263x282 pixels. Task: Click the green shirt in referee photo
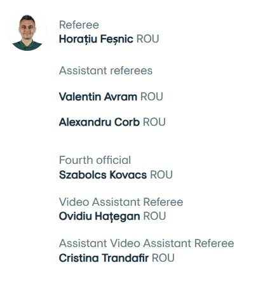click(27, 46)
